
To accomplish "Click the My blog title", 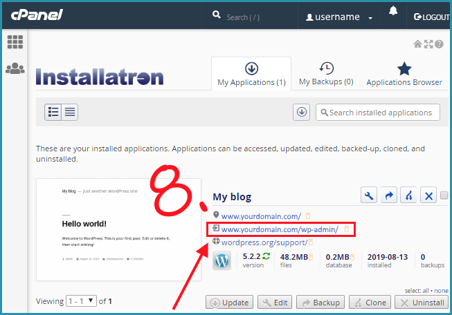I will [x=232, y=197].
